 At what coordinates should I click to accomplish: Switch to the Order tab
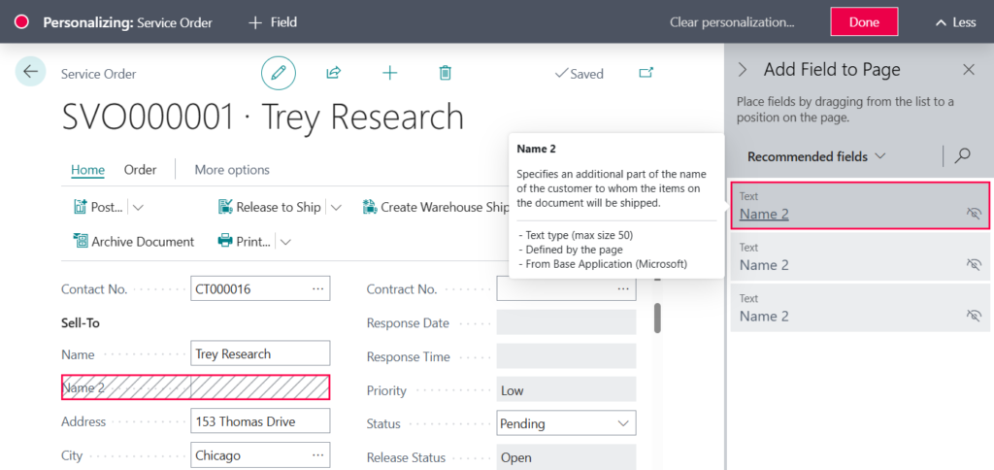140,170
